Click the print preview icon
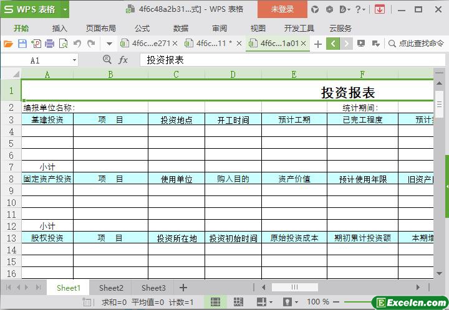 tap(63, 44)
